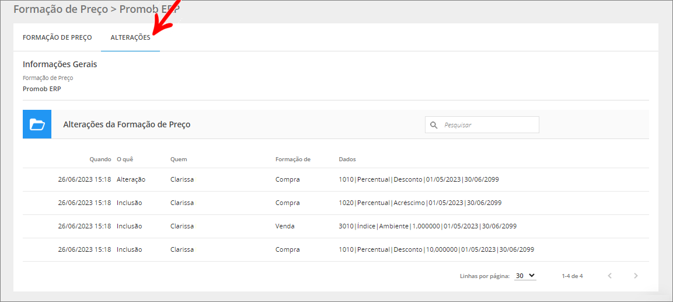Click the Formação de Preço breadcrumb title
The image size is (673, 302).
tap(60, 9)
